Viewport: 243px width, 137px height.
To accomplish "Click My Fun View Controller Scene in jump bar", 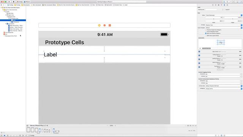I will [x=66, y=5].
